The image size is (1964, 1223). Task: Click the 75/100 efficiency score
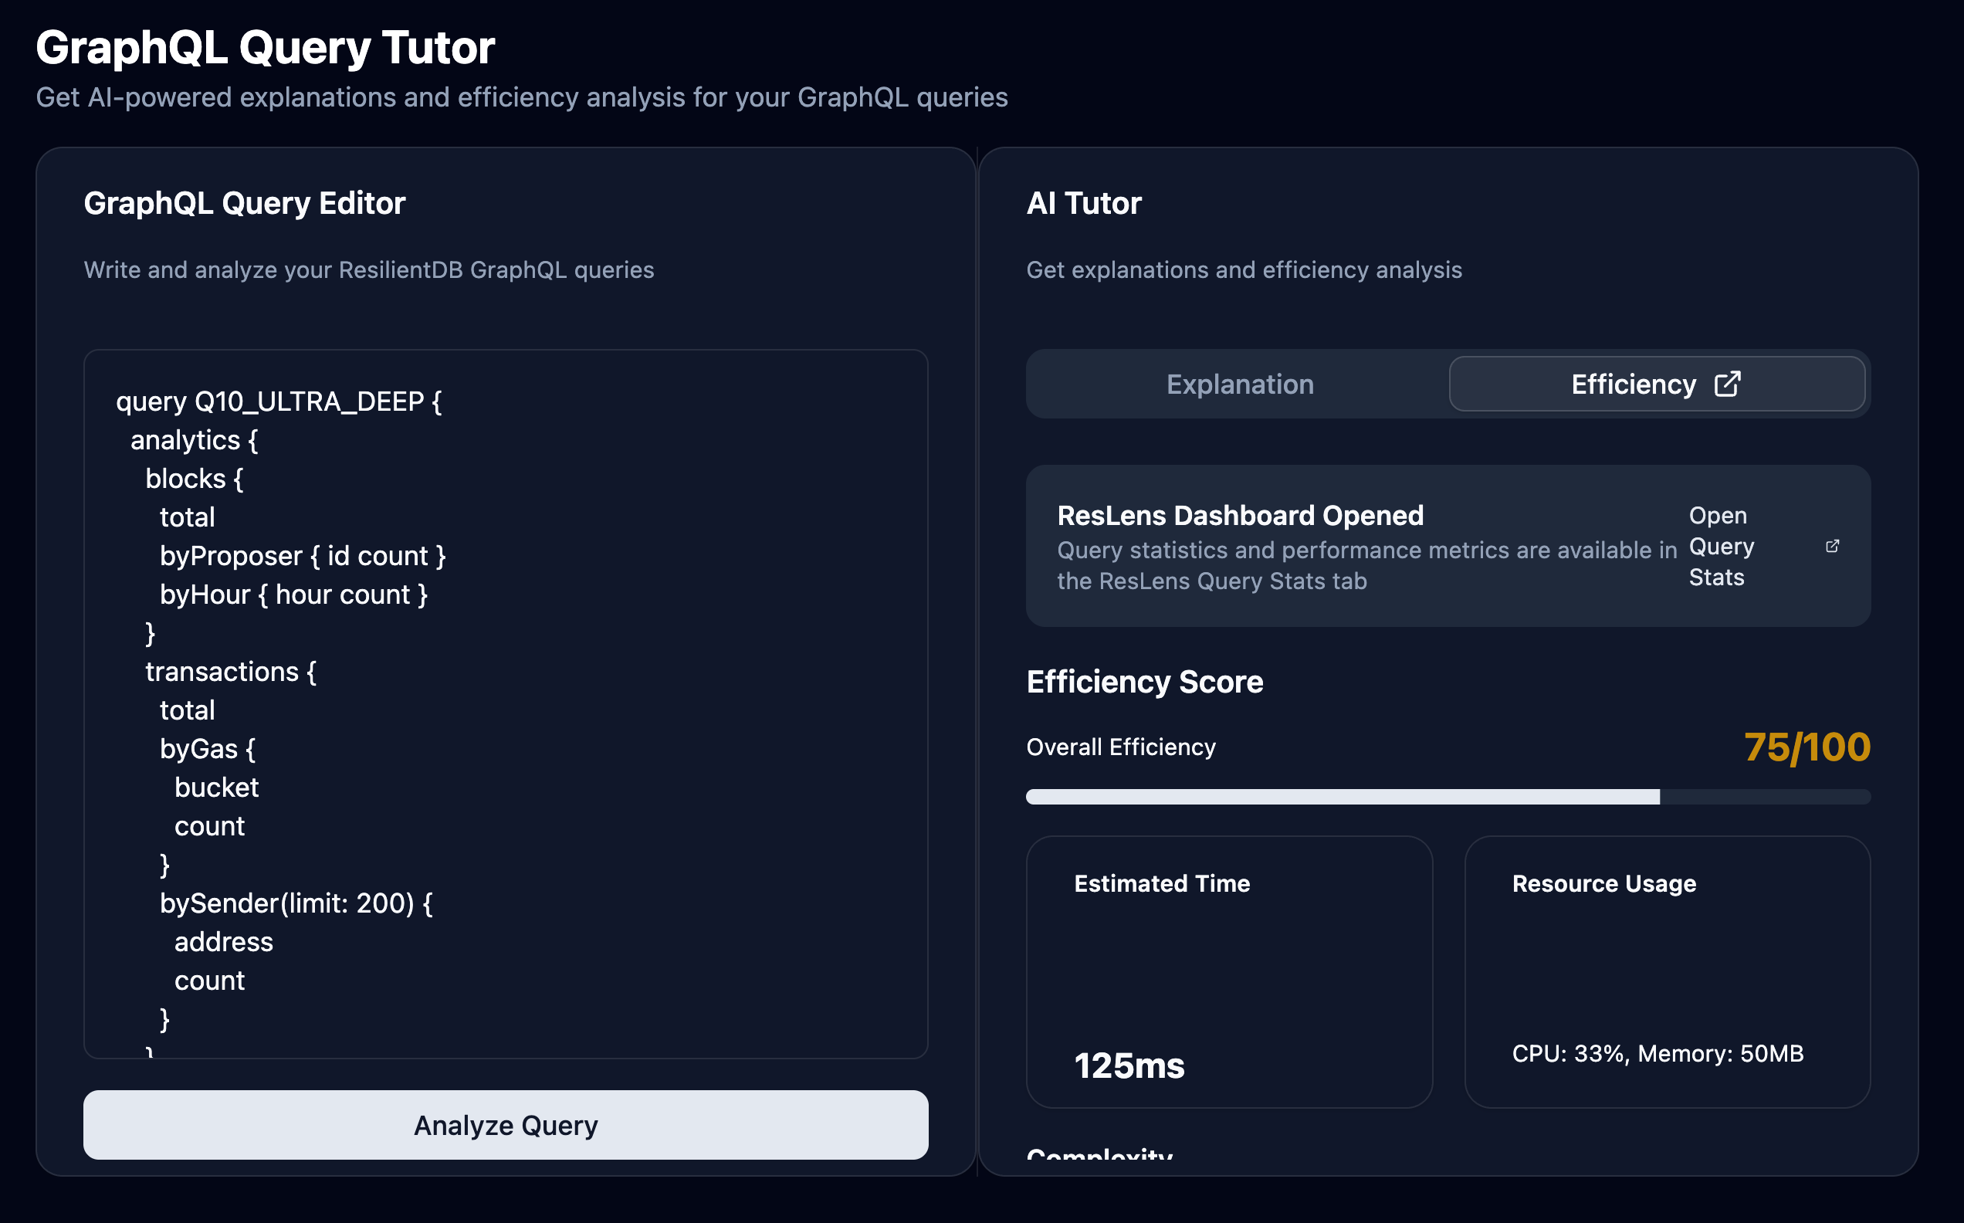1807,747
